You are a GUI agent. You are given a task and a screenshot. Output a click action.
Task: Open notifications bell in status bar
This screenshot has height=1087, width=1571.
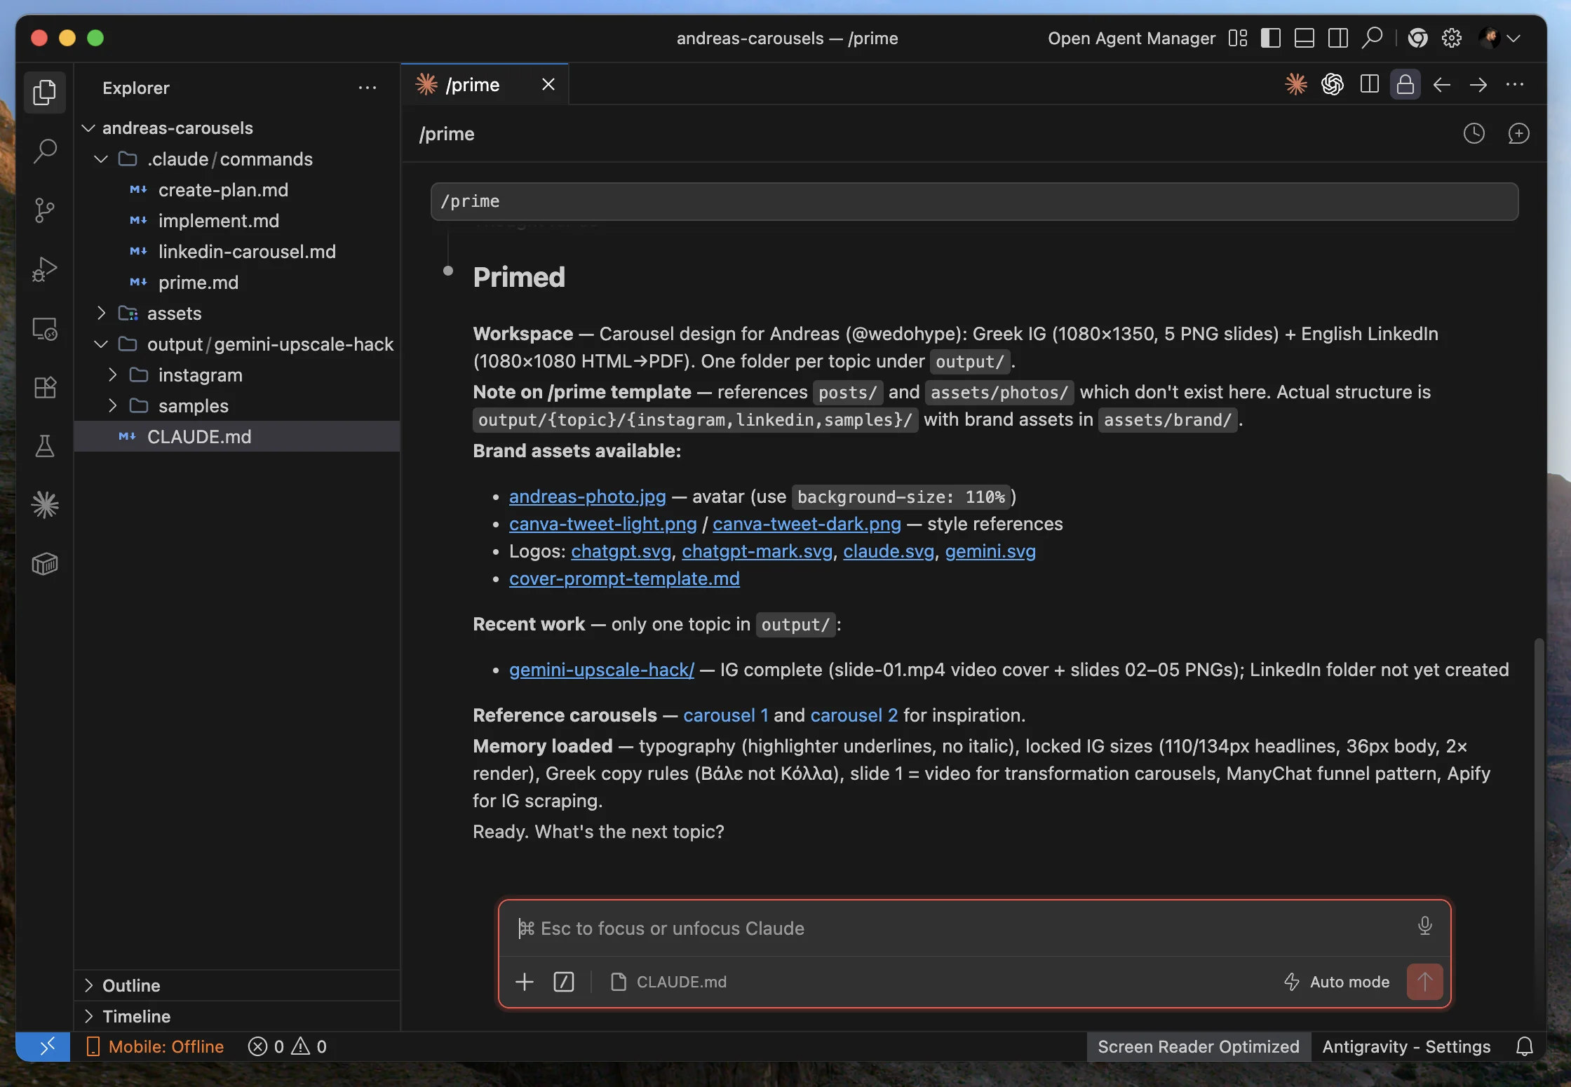(x=1525, y=1046)
